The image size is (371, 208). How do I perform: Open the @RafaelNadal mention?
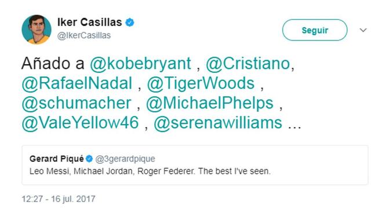coord(77,83)
